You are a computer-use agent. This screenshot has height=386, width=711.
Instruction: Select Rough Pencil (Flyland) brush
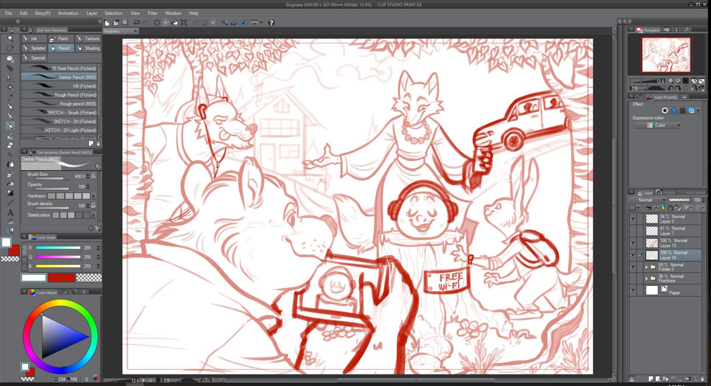(x=60, y=95)
